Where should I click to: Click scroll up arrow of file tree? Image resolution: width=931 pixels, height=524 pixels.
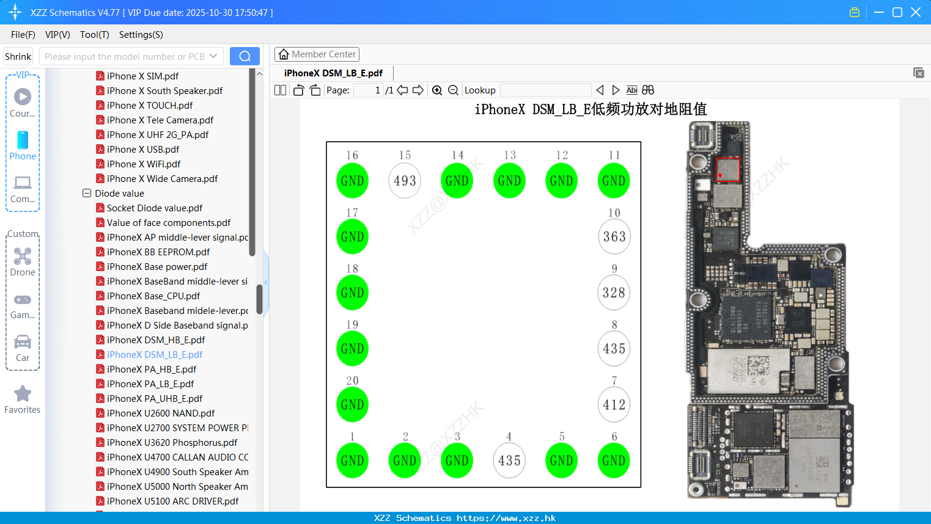point(259,73)
